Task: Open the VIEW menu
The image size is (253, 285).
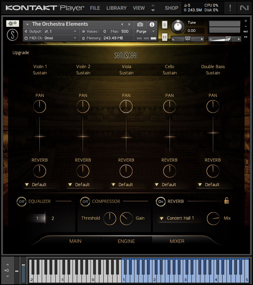Action: [x=139, y=8]
